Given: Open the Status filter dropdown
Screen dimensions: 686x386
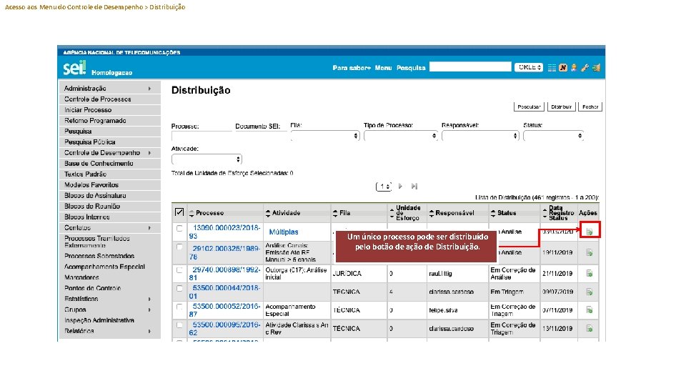Looking at the screenshot, I should pos(553,136).
